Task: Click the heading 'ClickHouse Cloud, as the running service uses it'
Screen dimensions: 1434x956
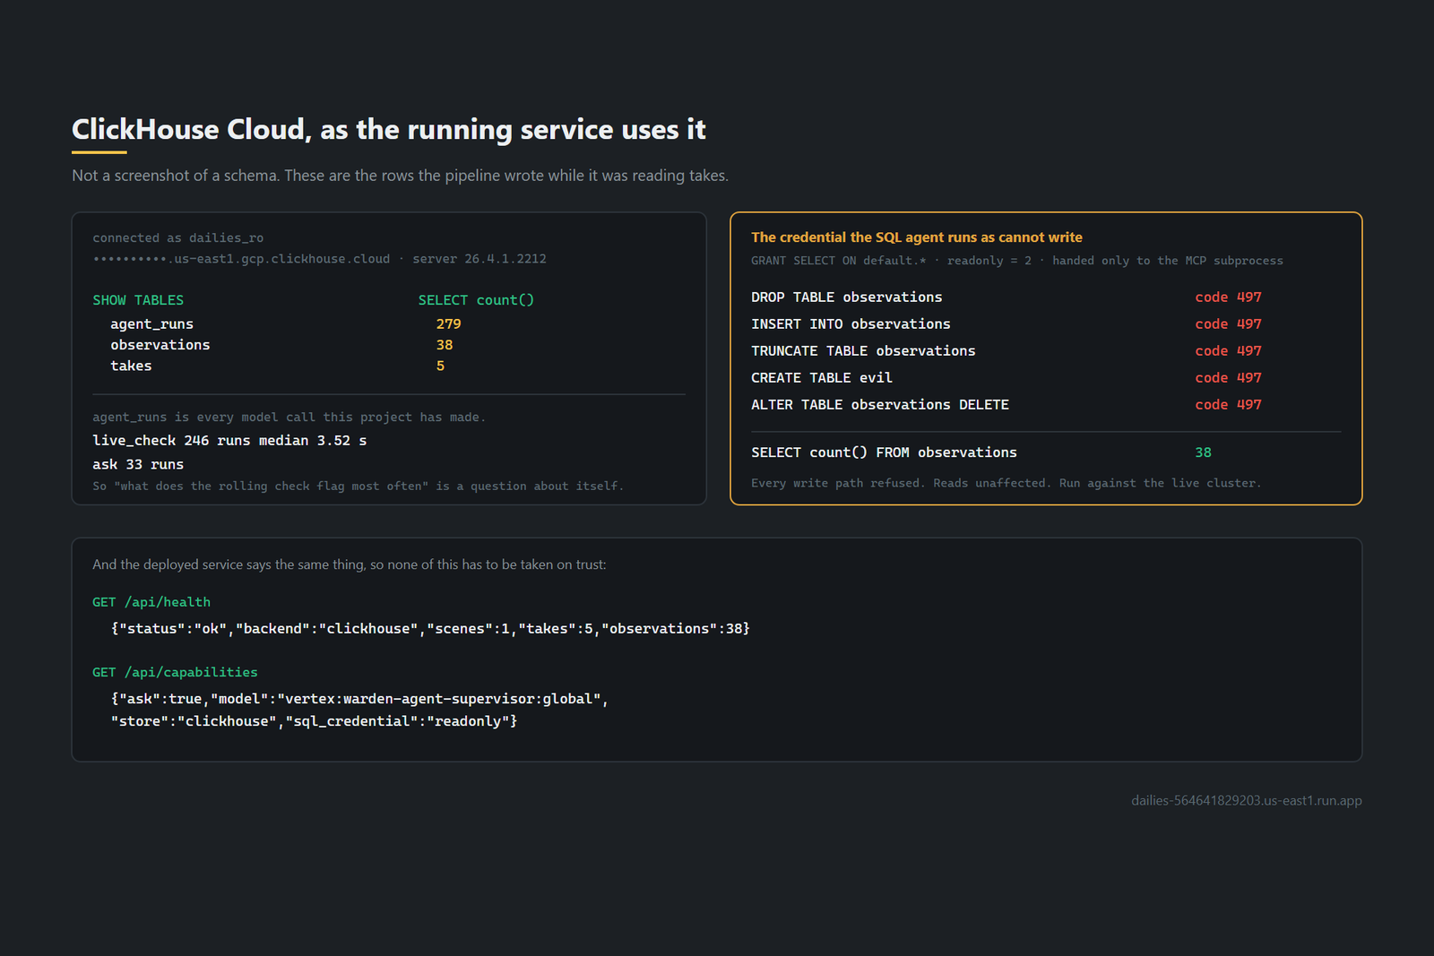Action: (388, 130)
